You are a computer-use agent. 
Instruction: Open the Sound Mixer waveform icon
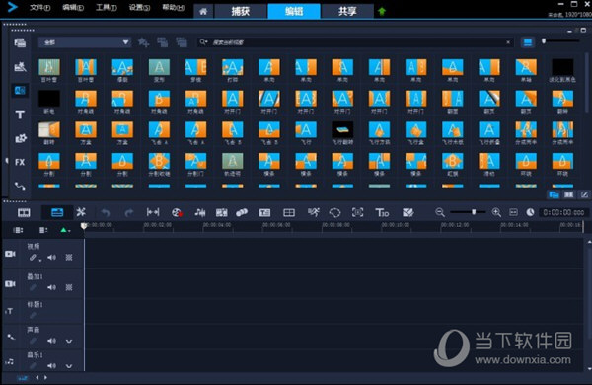click(199, 212)
